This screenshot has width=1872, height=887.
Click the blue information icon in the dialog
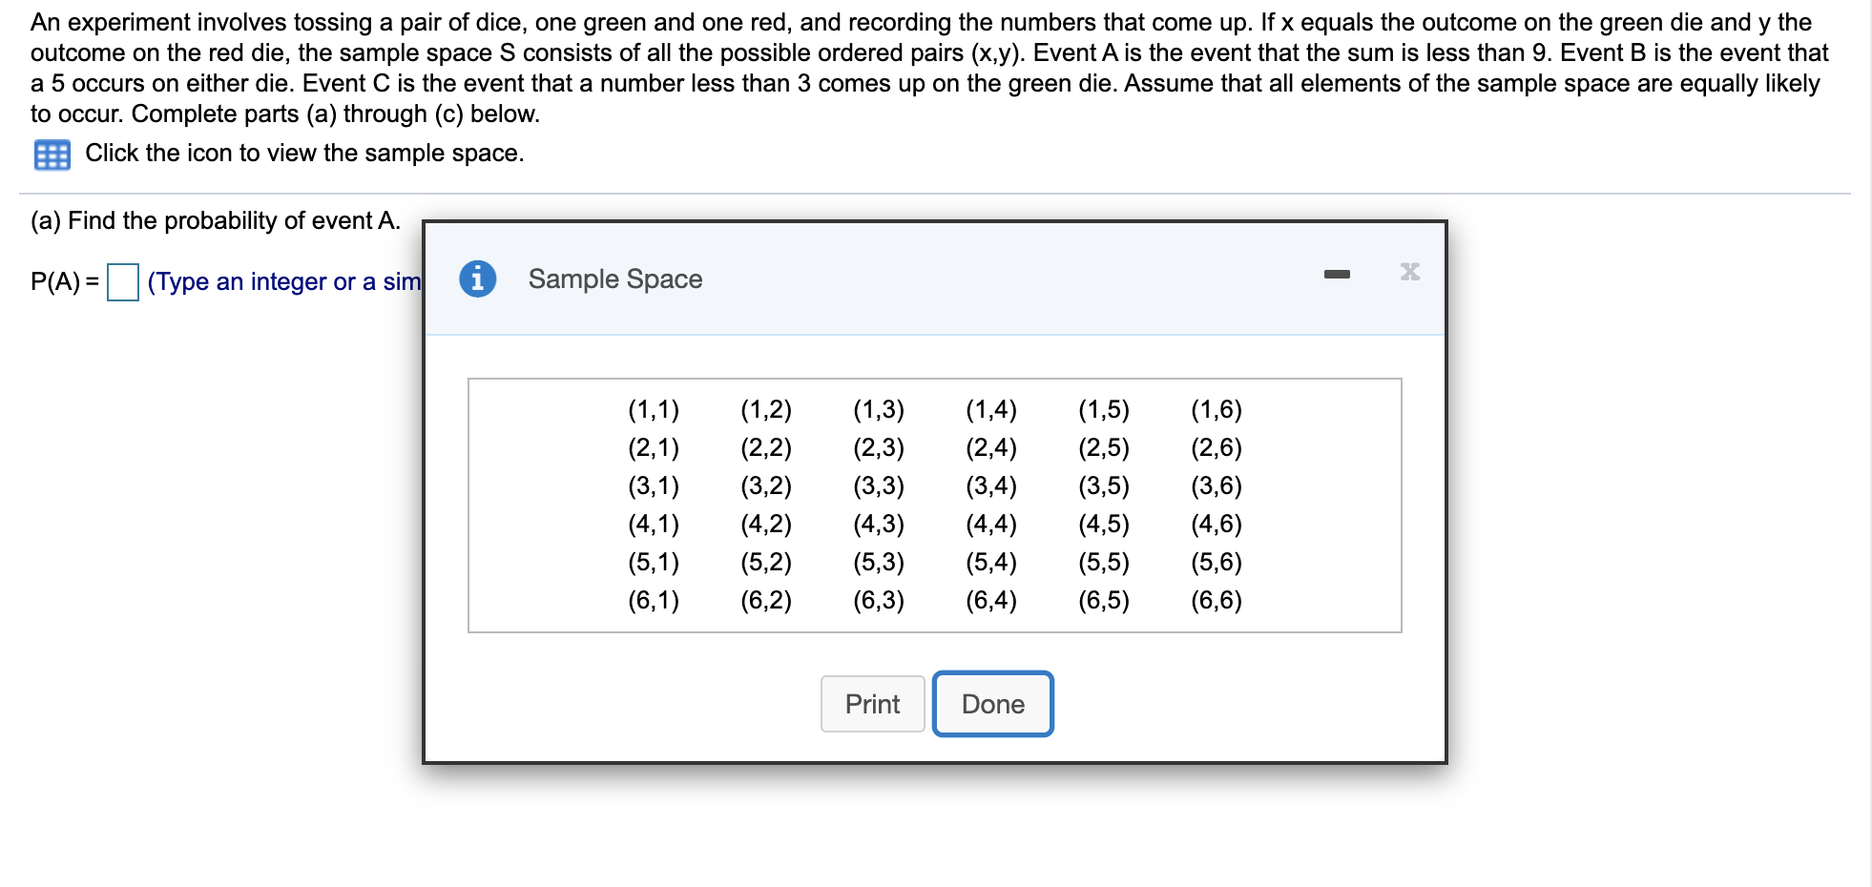[x=477, y=279]
